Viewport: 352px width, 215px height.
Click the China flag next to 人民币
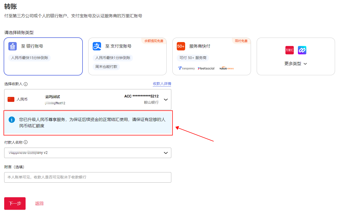tap(11, 99)
